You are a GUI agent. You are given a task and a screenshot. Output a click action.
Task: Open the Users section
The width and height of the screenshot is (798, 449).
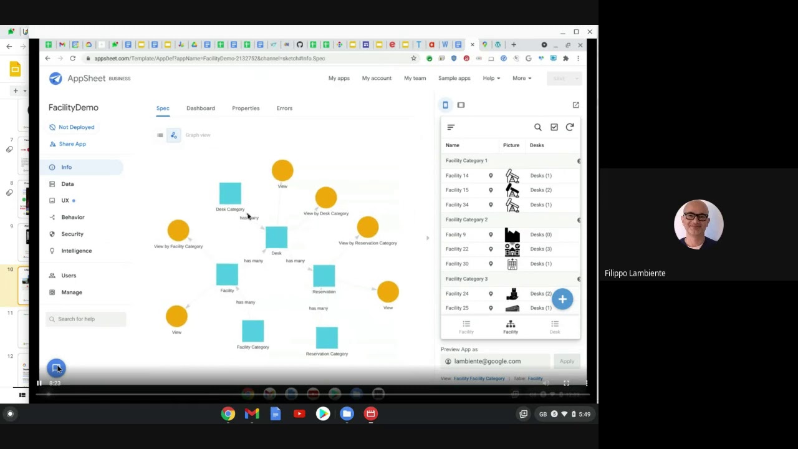click(x=69, y=276)
